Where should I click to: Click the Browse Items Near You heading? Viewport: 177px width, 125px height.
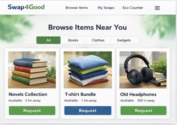pos(88,27)
